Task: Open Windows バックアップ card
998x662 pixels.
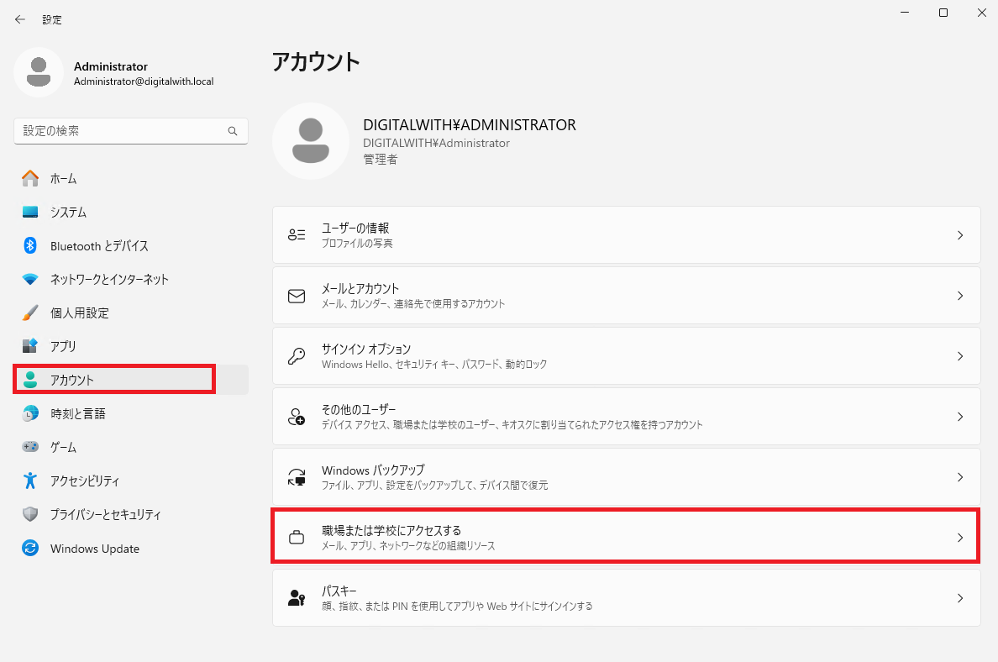Action: [x=627, y=477]
